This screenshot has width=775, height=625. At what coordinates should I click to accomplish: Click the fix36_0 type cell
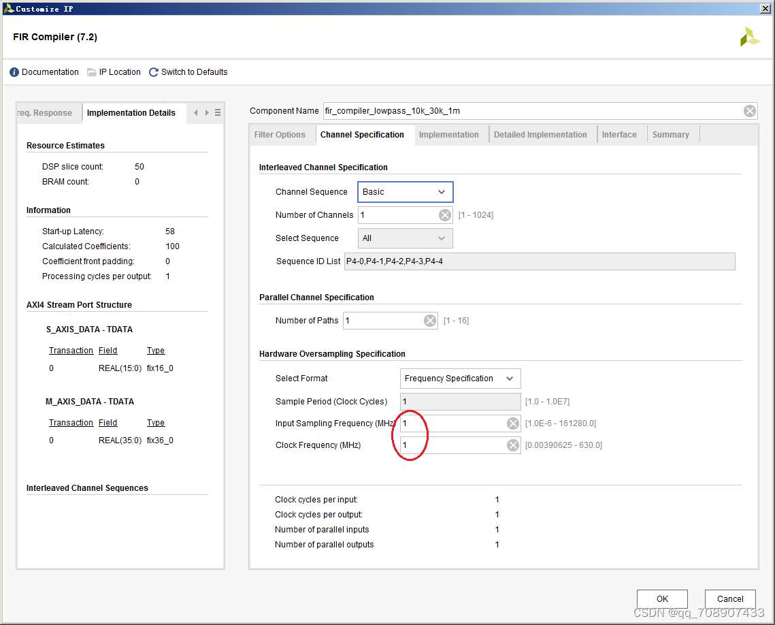[x=160, y=440]
